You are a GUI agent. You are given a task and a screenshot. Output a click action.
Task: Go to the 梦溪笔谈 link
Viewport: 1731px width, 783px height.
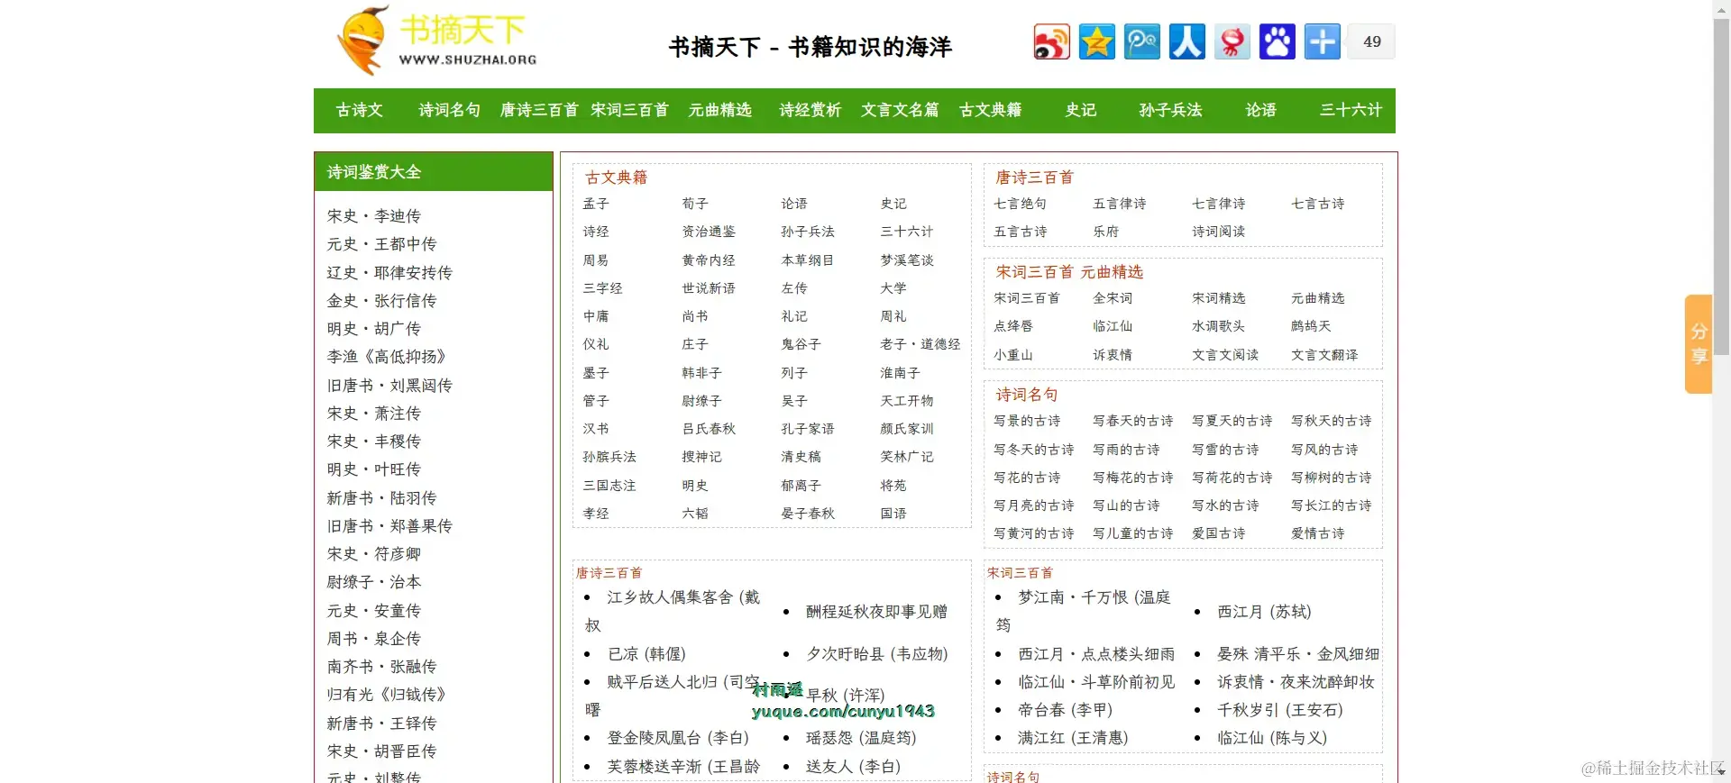pyautogui.click(x=907, y=260)
